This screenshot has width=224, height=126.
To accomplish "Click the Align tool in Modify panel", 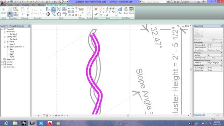I will 48,9.
